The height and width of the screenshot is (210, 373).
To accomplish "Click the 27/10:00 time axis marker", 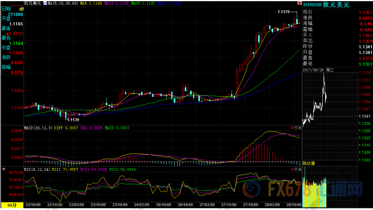I will tap(228, 205).
